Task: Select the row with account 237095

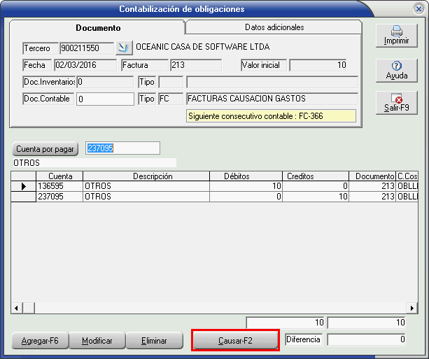Action: click(x=59, y=197)
